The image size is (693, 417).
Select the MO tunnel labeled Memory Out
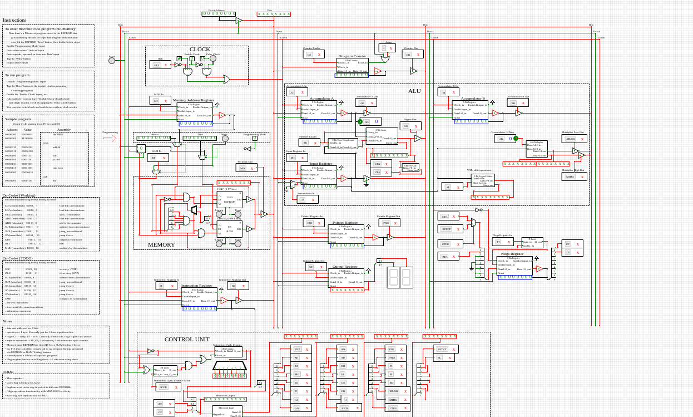point(247,168)
